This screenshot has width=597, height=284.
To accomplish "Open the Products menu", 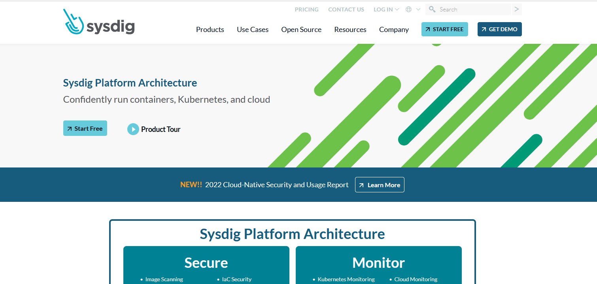I will 210,30.
